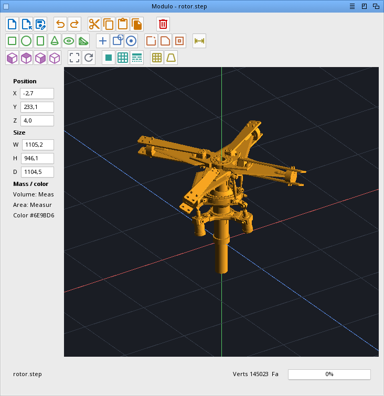Viewport: 384px width, 396px height.
Task: Click the window icon at the title bar's left end
Action: coord(6,6)
